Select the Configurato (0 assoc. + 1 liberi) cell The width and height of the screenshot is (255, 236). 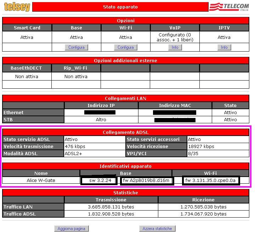[175, 37]
